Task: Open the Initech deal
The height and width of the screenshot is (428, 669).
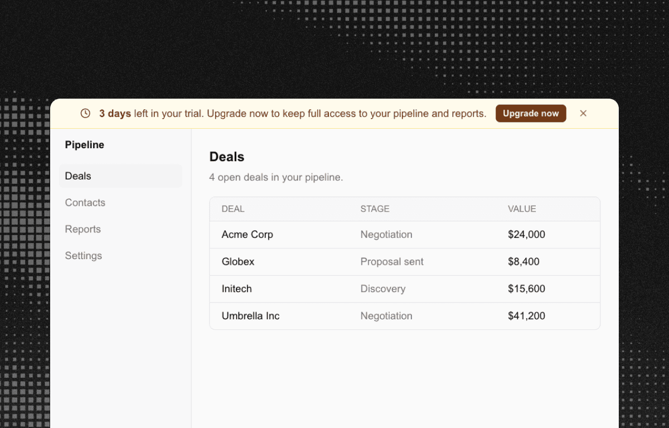Action: pyautogui.click(x=405, y=289)
